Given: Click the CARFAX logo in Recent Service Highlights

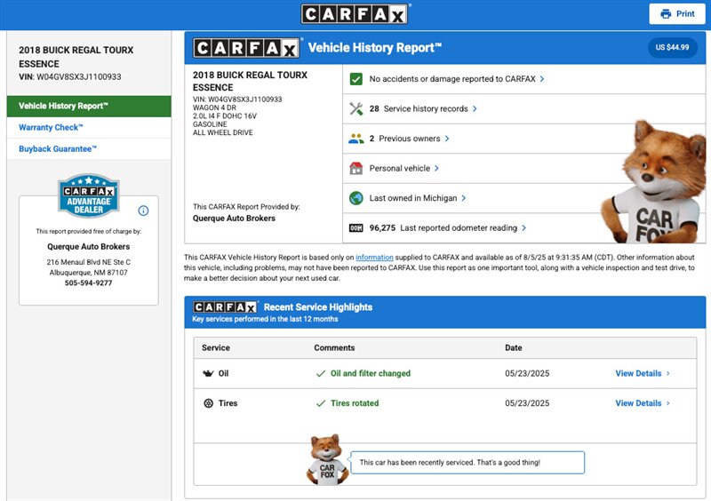Looking at the screenshot, I should pos(226,307).
